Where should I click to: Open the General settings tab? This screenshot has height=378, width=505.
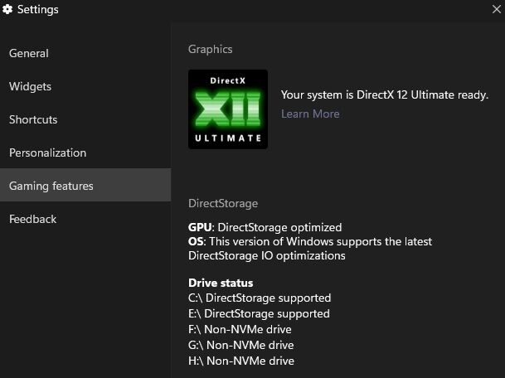(x=29, y=53)
